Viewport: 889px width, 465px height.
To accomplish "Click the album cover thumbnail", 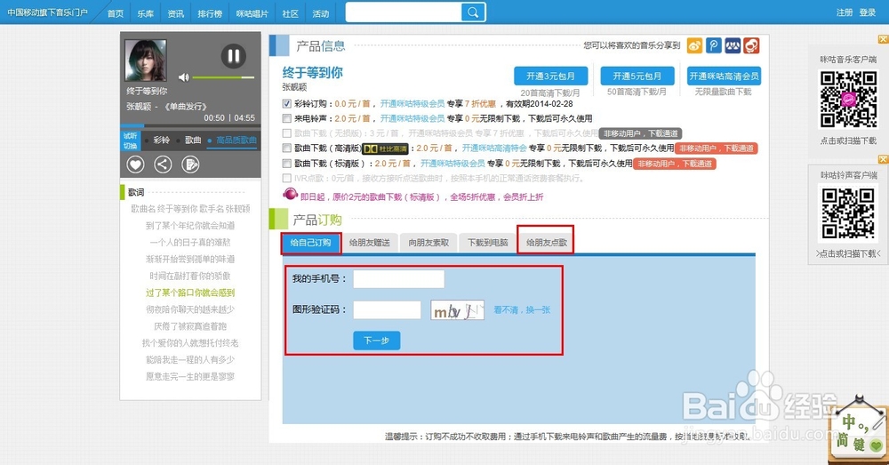I will (x=146, y=60).
